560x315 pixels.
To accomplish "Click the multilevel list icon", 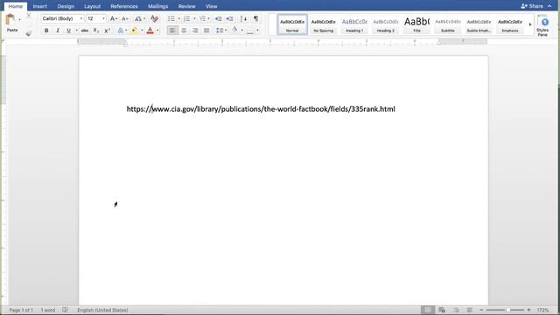I will click(202, 18).
